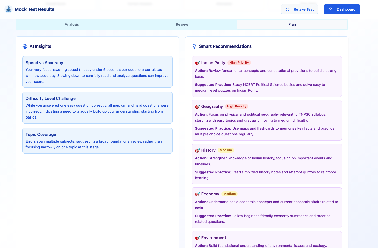The width and height of the screenshot is (378, 248).
Task: Click the Smart Recommendations heading
Action: 225,46
